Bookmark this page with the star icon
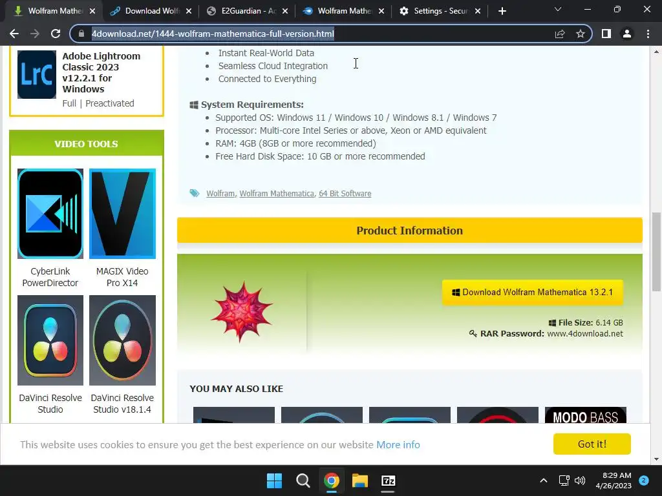The width and height of the screenshot is (662, 496). point(581,34)
